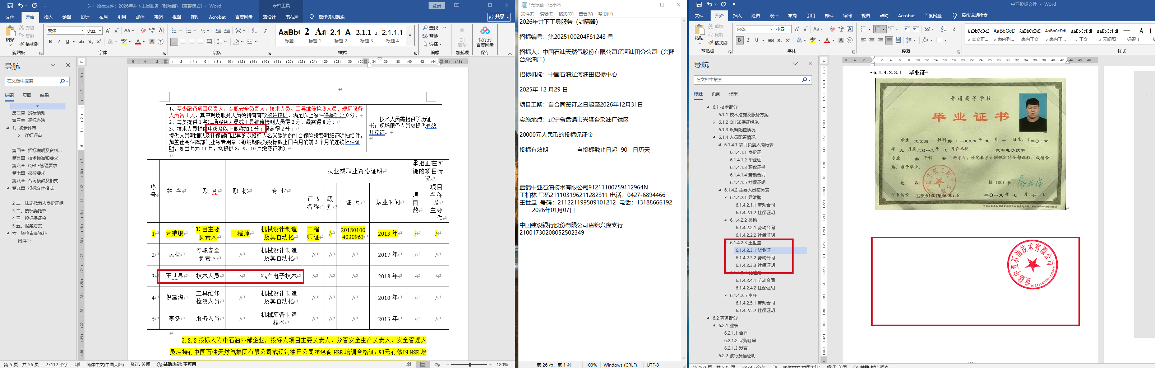The width and height of the screenshot is (1155, 368).
Task: Click the 粘贴 paste button in 中亚投标文件 Word
Action: pyautogui.click(x=699, y=34)
